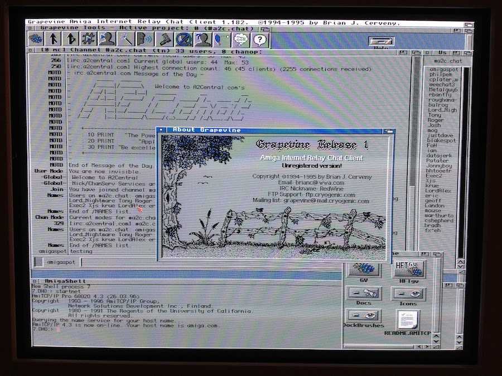This screenshot has width=502, height=376.
Task: Click the About Grapevine window depth gadget
Action: point(388,130)
